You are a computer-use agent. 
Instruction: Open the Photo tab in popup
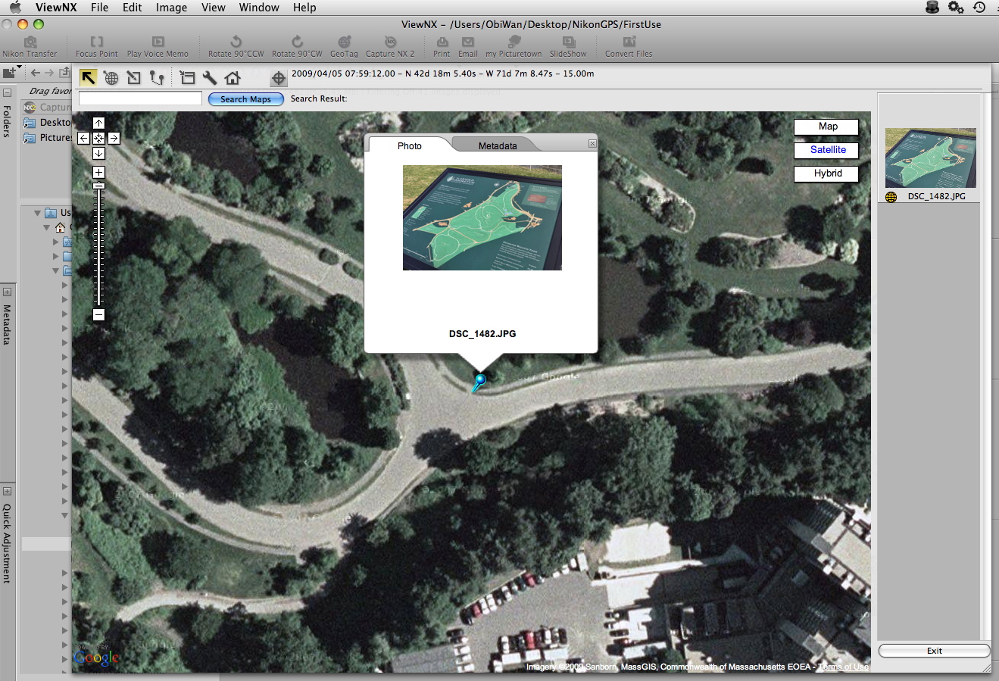[x=410, y=145]
